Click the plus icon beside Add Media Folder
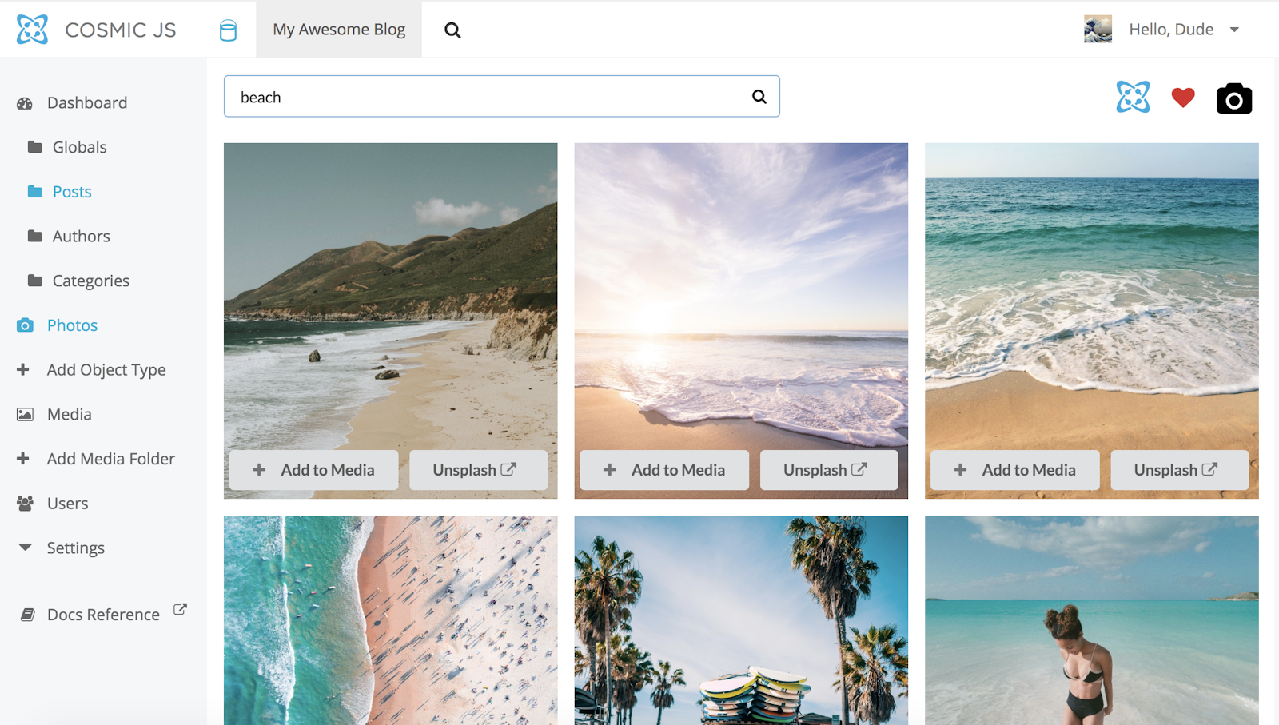Image resolution: width=1279 pixels, height=725 pixels. [x=23, y=459]
